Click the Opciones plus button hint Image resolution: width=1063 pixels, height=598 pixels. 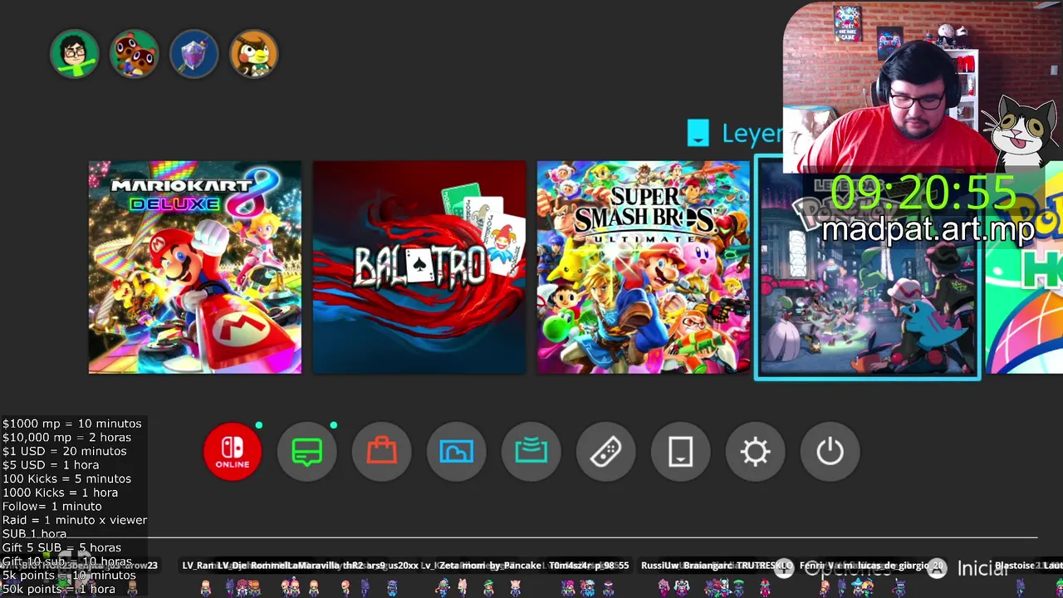pyautogui.click(x=833, y=569)
